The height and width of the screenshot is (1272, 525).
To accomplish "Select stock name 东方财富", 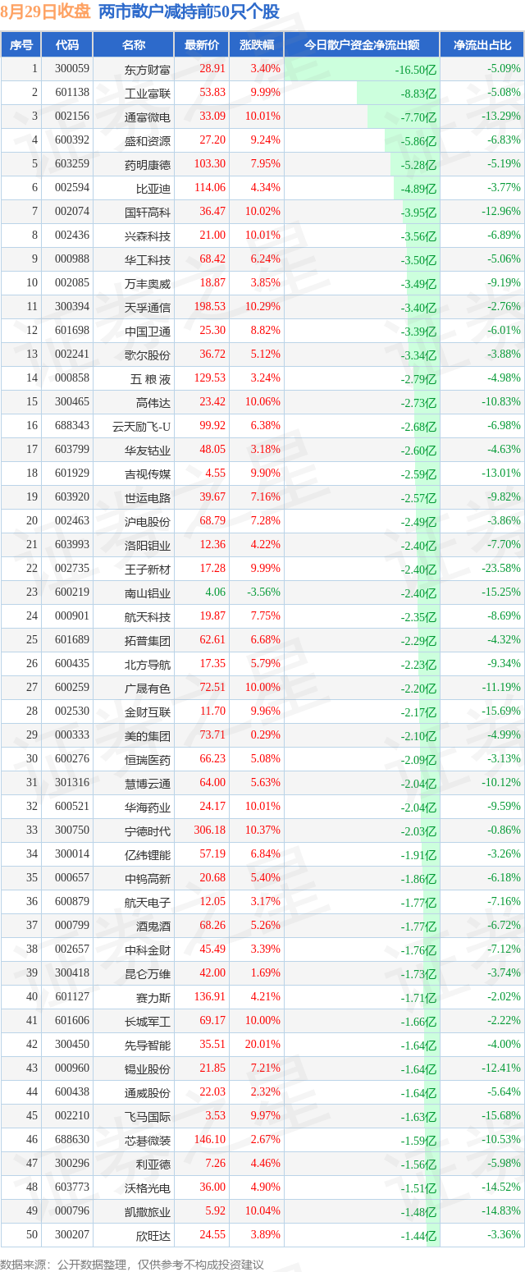I will 148,70.
